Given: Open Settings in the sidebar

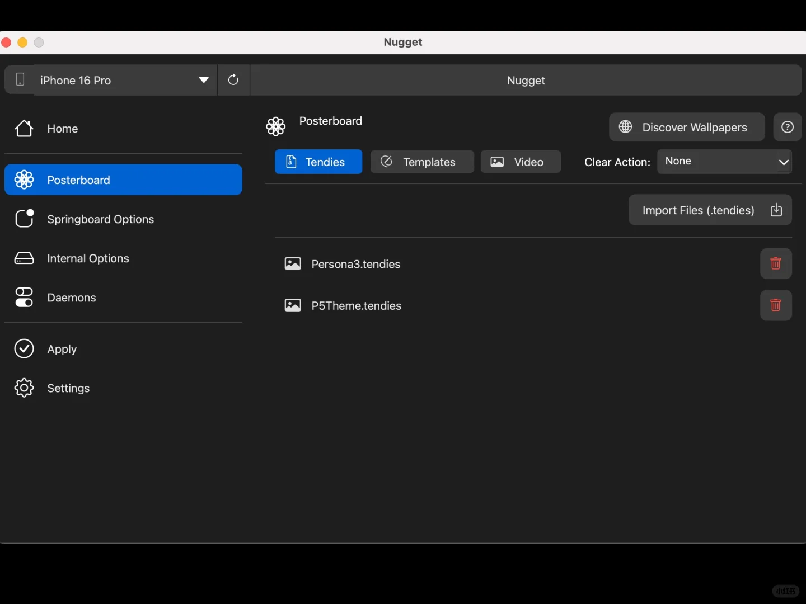Looking at the screenshot, I should (x=123, y=388).
